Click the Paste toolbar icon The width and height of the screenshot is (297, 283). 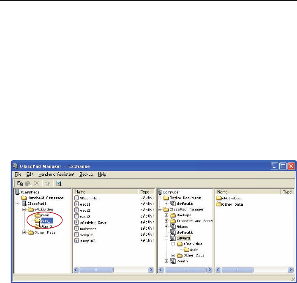[x=28, y=184]
